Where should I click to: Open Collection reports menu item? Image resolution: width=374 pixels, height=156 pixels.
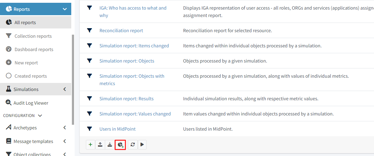(33, 36)
